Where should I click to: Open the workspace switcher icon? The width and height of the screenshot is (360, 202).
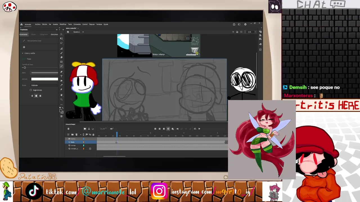[x=239, y=24]
